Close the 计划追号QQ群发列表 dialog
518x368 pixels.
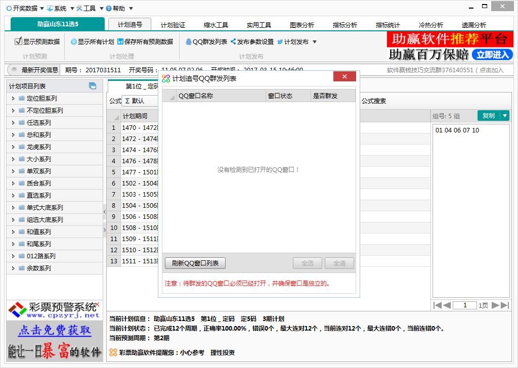[x=344, y=77]
